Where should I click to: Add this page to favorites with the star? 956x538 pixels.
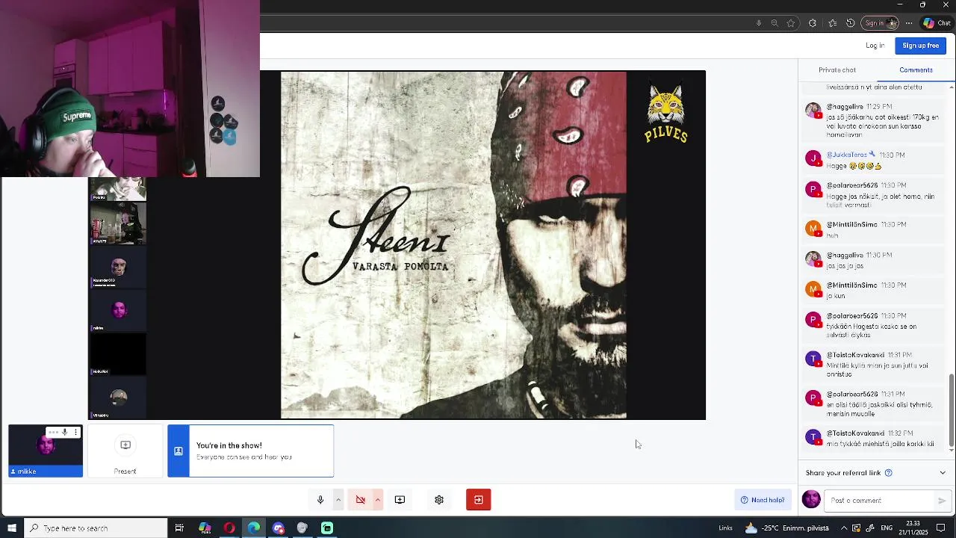tap(791, 23)
